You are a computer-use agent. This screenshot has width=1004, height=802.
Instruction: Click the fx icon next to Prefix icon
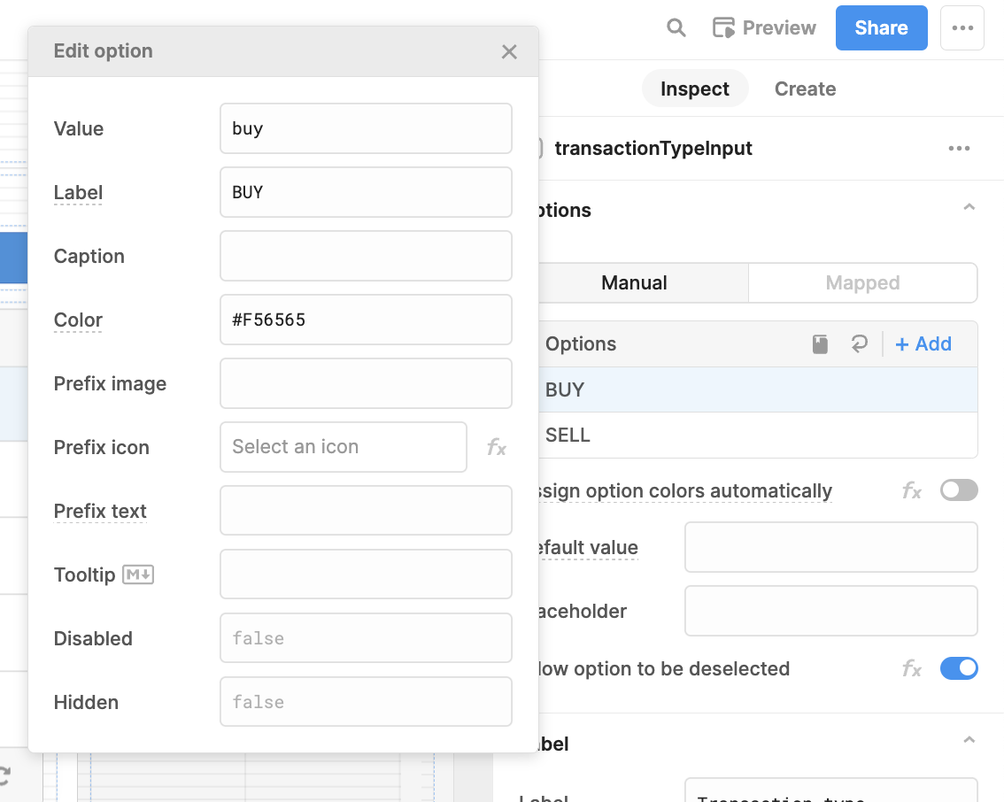click(x=497, y=448)
